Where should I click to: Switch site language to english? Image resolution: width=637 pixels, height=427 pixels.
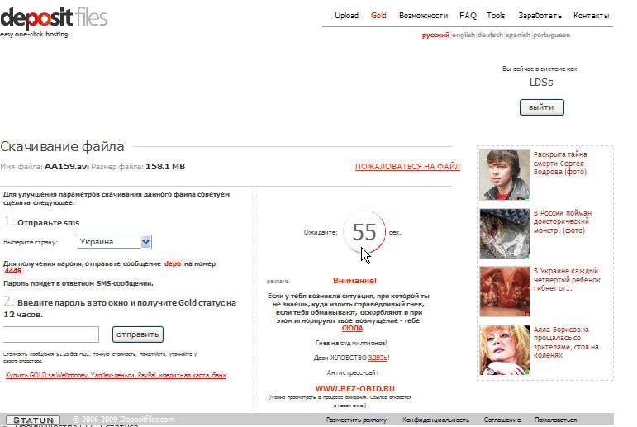point(463,35)
